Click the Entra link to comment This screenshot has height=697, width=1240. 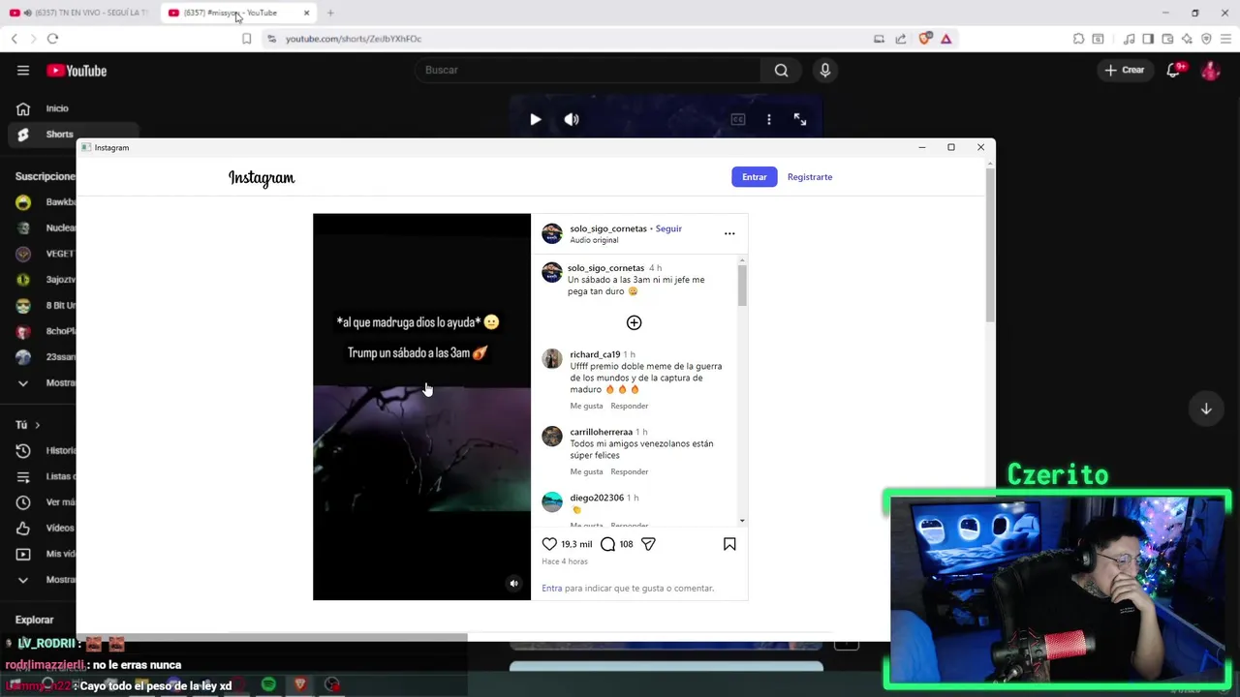pyautogui.click(x=552, y=588)
